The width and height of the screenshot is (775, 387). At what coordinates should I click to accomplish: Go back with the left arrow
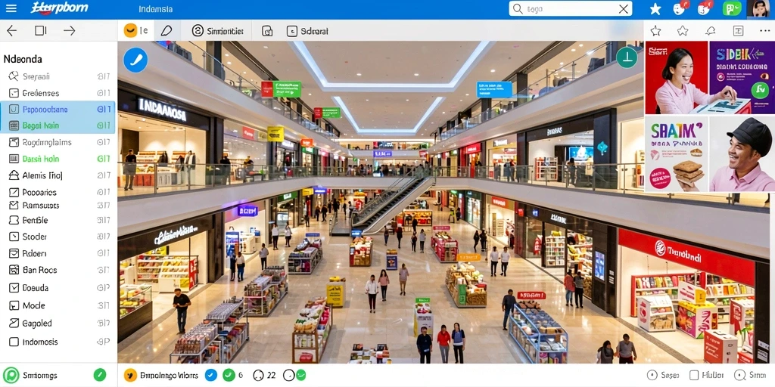[12, 30]
